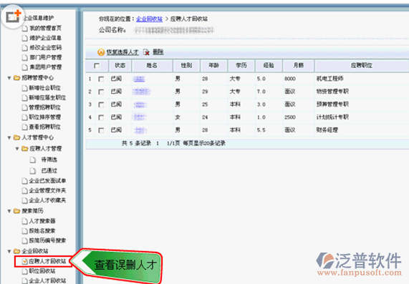Image resolution: width=409 pixels, height=284 pixels.
Task: Click the 搜索简历 folder icon
Action: 17,211
